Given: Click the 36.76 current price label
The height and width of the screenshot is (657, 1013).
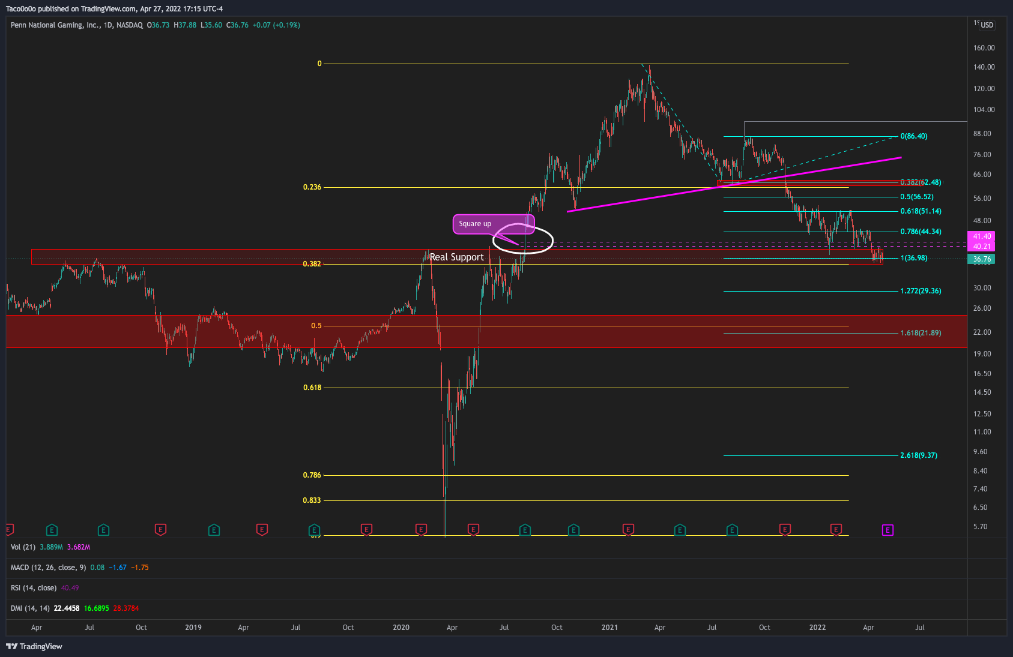Looking at the screenshot, I should point(981,259).
